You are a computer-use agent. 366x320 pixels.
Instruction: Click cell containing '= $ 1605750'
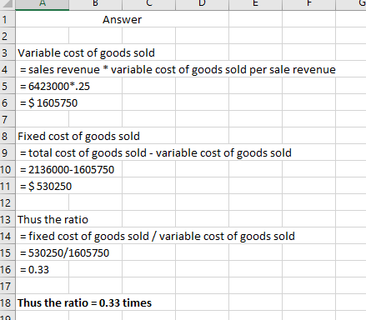[x=49, y=102]
